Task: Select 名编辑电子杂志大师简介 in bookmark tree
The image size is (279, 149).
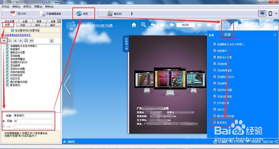Action: pos(23,46)
